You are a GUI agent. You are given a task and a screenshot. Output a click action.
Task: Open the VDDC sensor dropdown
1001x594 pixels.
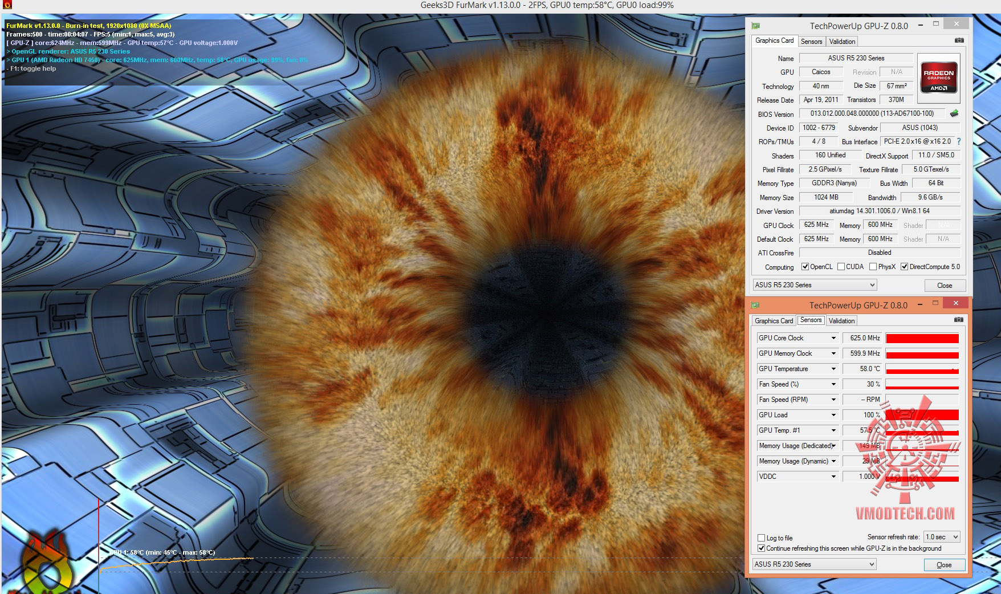pyautogui.click(x=833, y=477)
